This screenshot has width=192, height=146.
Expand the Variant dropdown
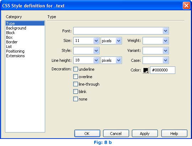point(166,50)
